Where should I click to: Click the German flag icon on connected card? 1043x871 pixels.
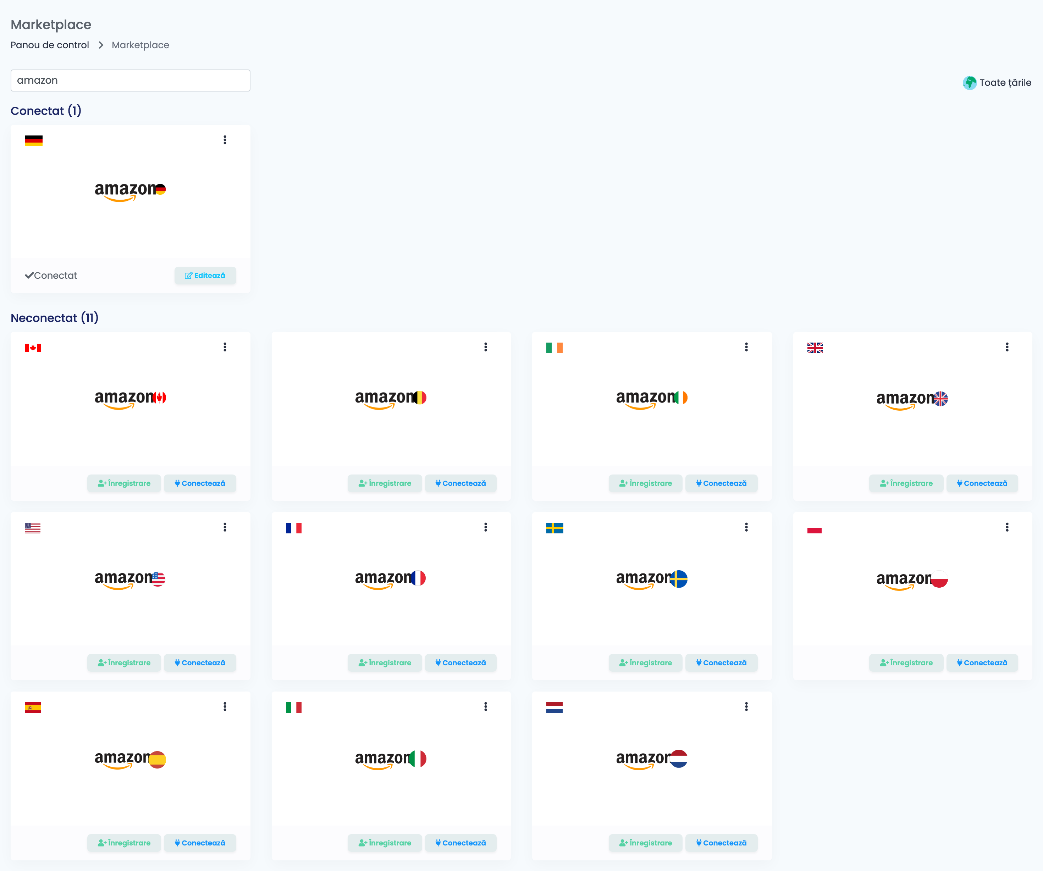[34, 140]
